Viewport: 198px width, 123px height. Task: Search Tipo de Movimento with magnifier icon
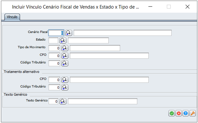pyautogui.click(x=65, y=48)
